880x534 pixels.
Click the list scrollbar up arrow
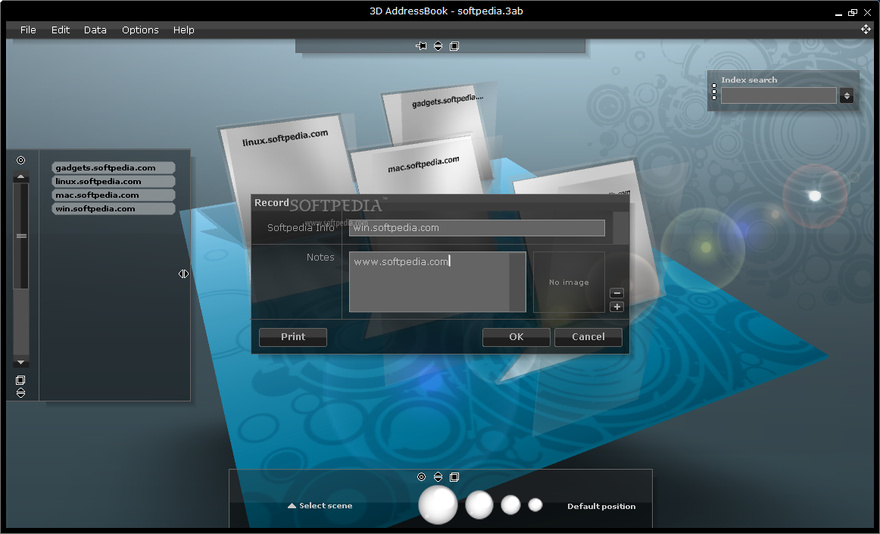(20, 177)
